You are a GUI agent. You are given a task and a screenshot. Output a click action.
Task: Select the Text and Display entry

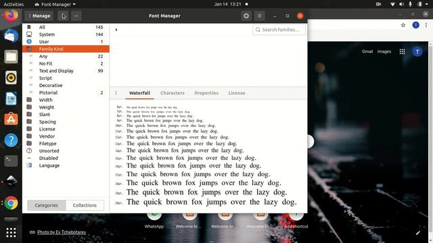coord(66,71)
